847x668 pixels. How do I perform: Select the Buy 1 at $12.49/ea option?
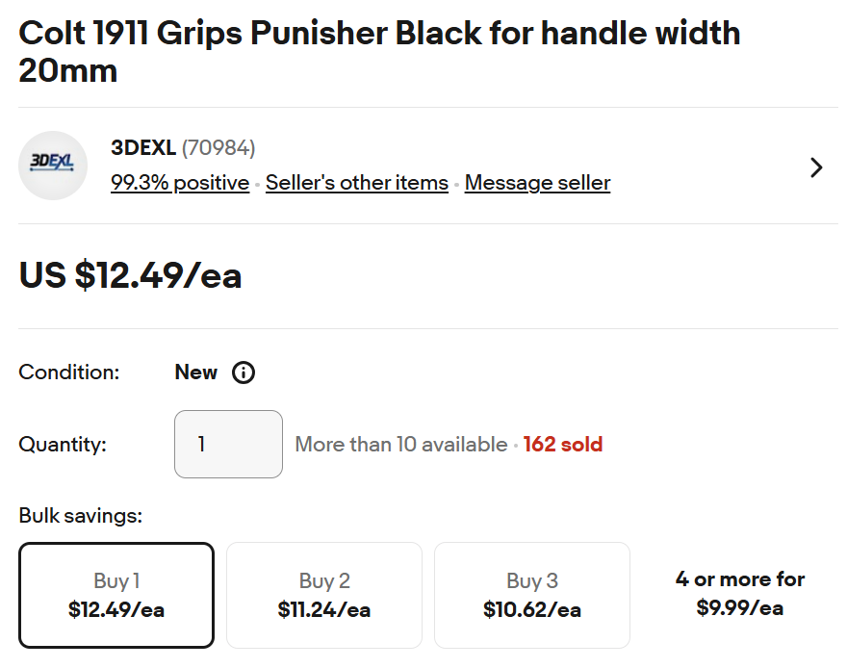116,595
